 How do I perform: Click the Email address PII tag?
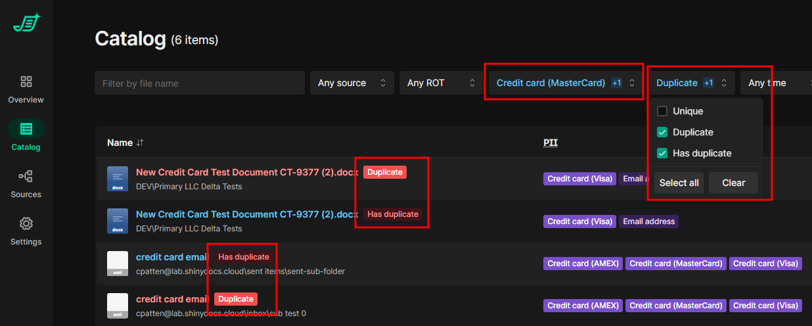[648, 221]
